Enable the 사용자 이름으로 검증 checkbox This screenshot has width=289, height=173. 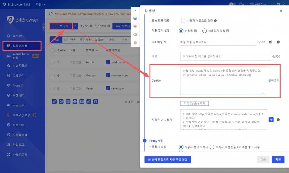tap(184, 21)
